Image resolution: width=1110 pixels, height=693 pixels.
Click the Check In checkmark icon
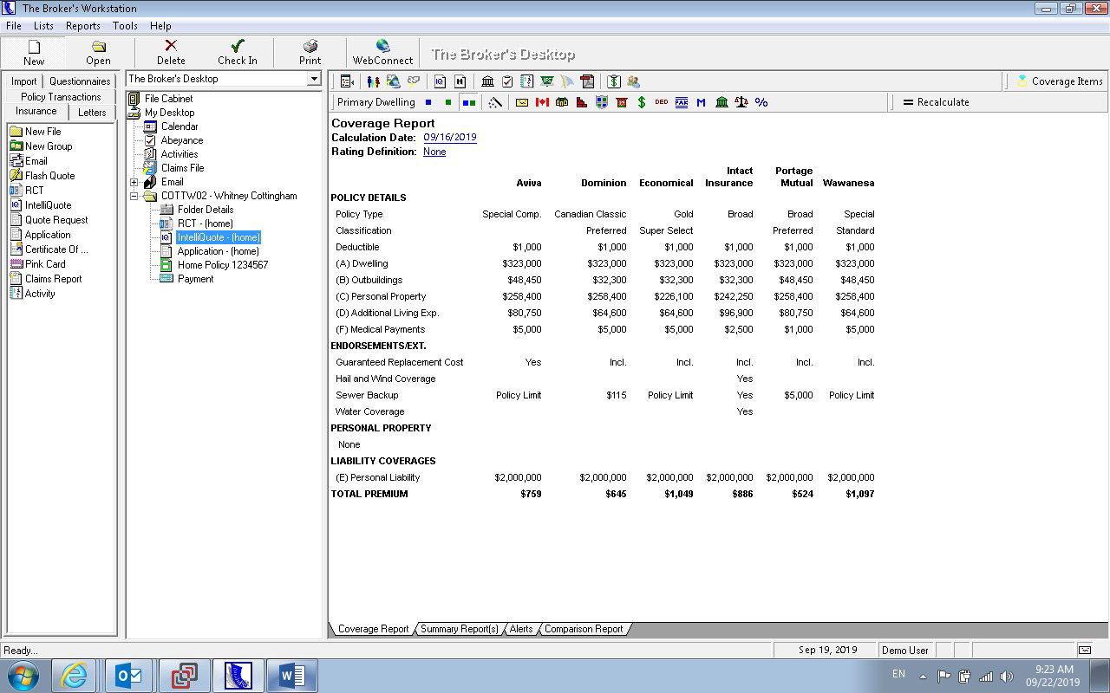[237, 47]
